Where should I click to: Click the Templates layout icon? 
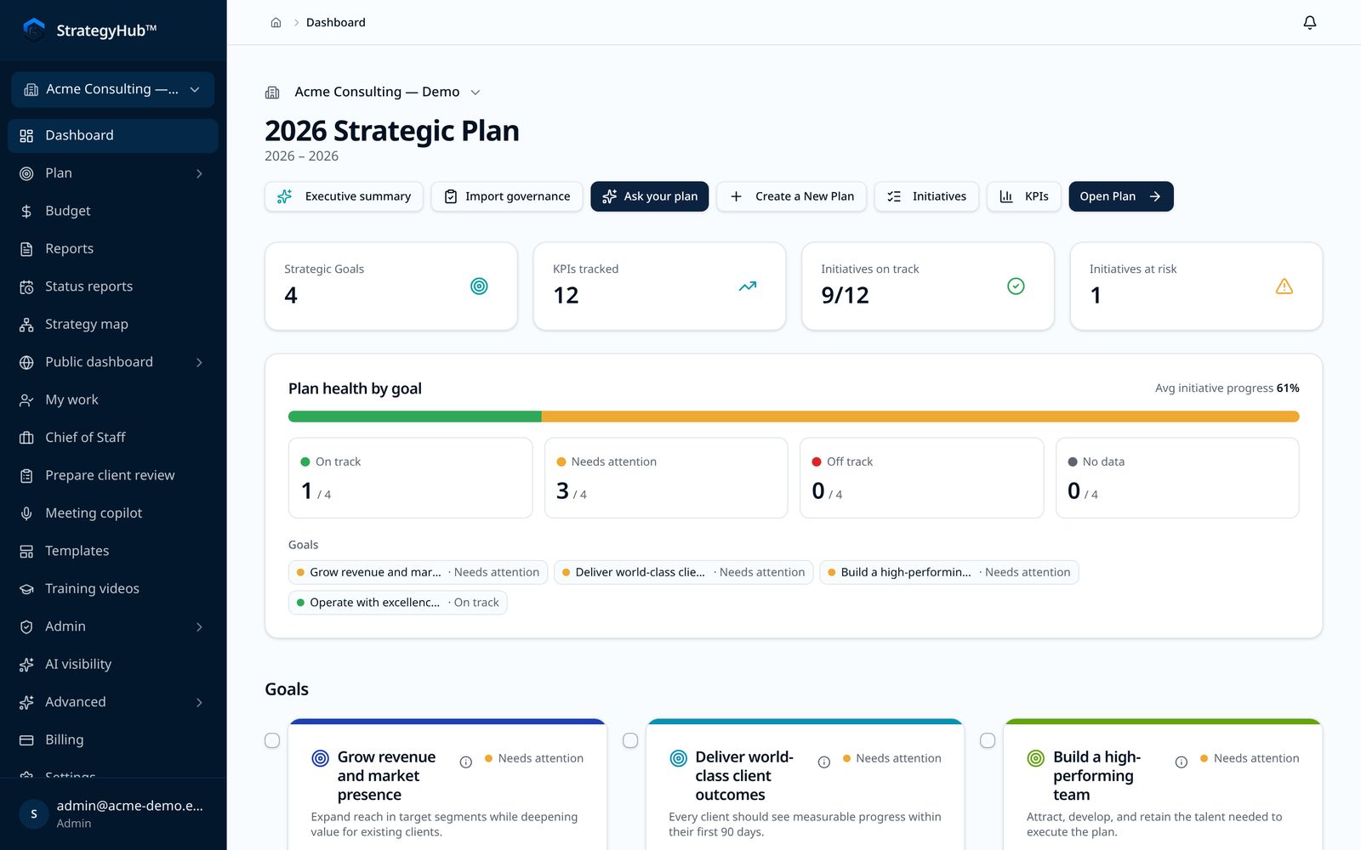click(26, 551)
